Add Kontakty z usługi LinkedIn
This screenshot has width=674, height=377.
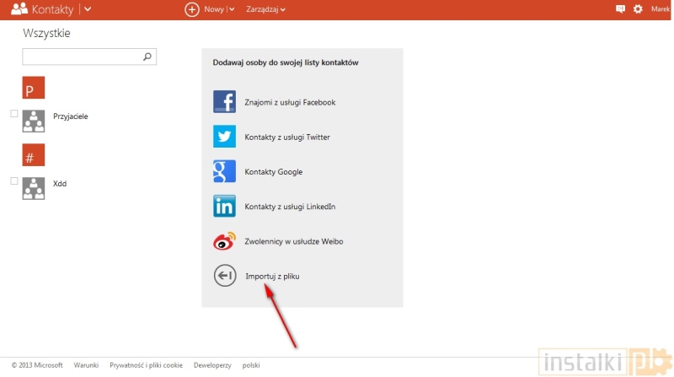click(290, 207)
